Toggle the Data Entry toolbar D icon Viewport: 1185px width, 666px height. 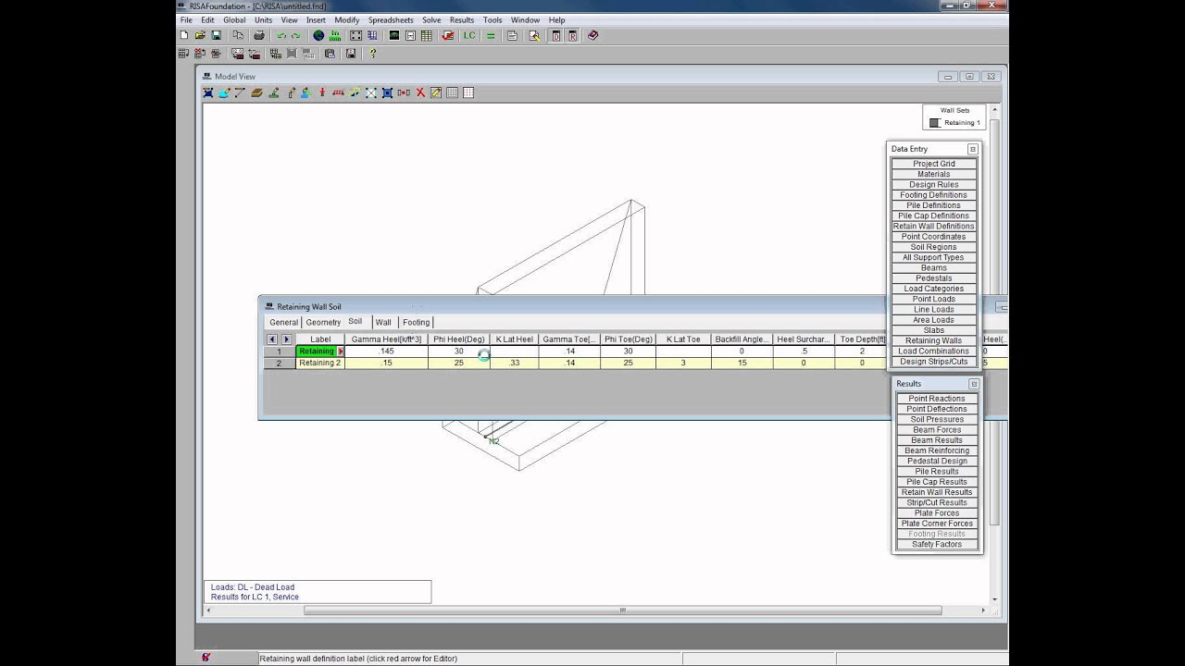click(556, 35)
